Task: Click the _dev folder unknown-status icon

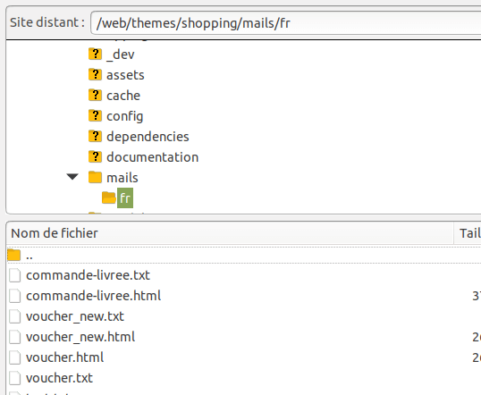Action: (95, 54)
